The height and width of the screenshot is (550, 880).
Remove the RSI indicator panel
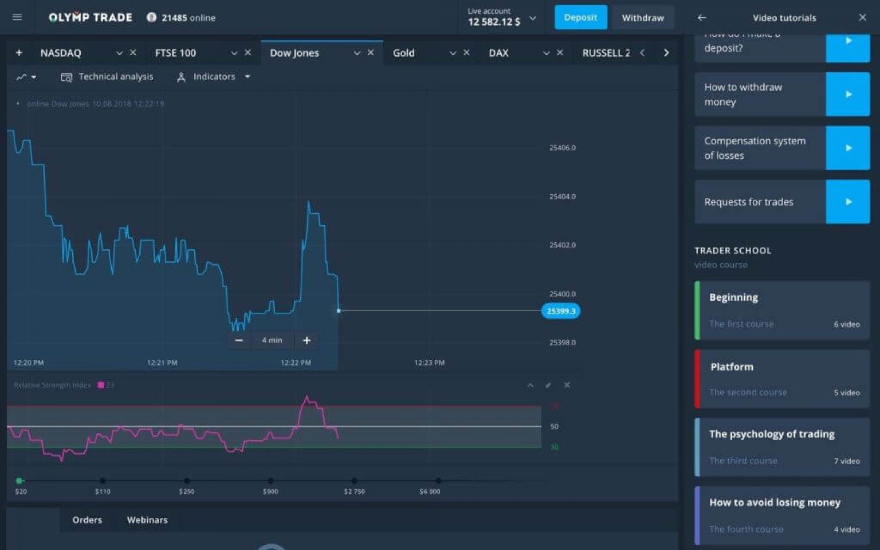coord(567,385)
